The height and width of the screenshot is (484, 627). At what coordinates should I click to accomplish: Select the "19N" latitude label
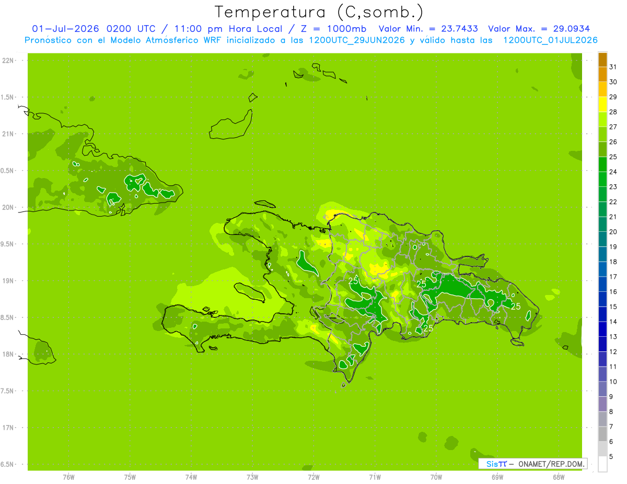pos(8,281)
